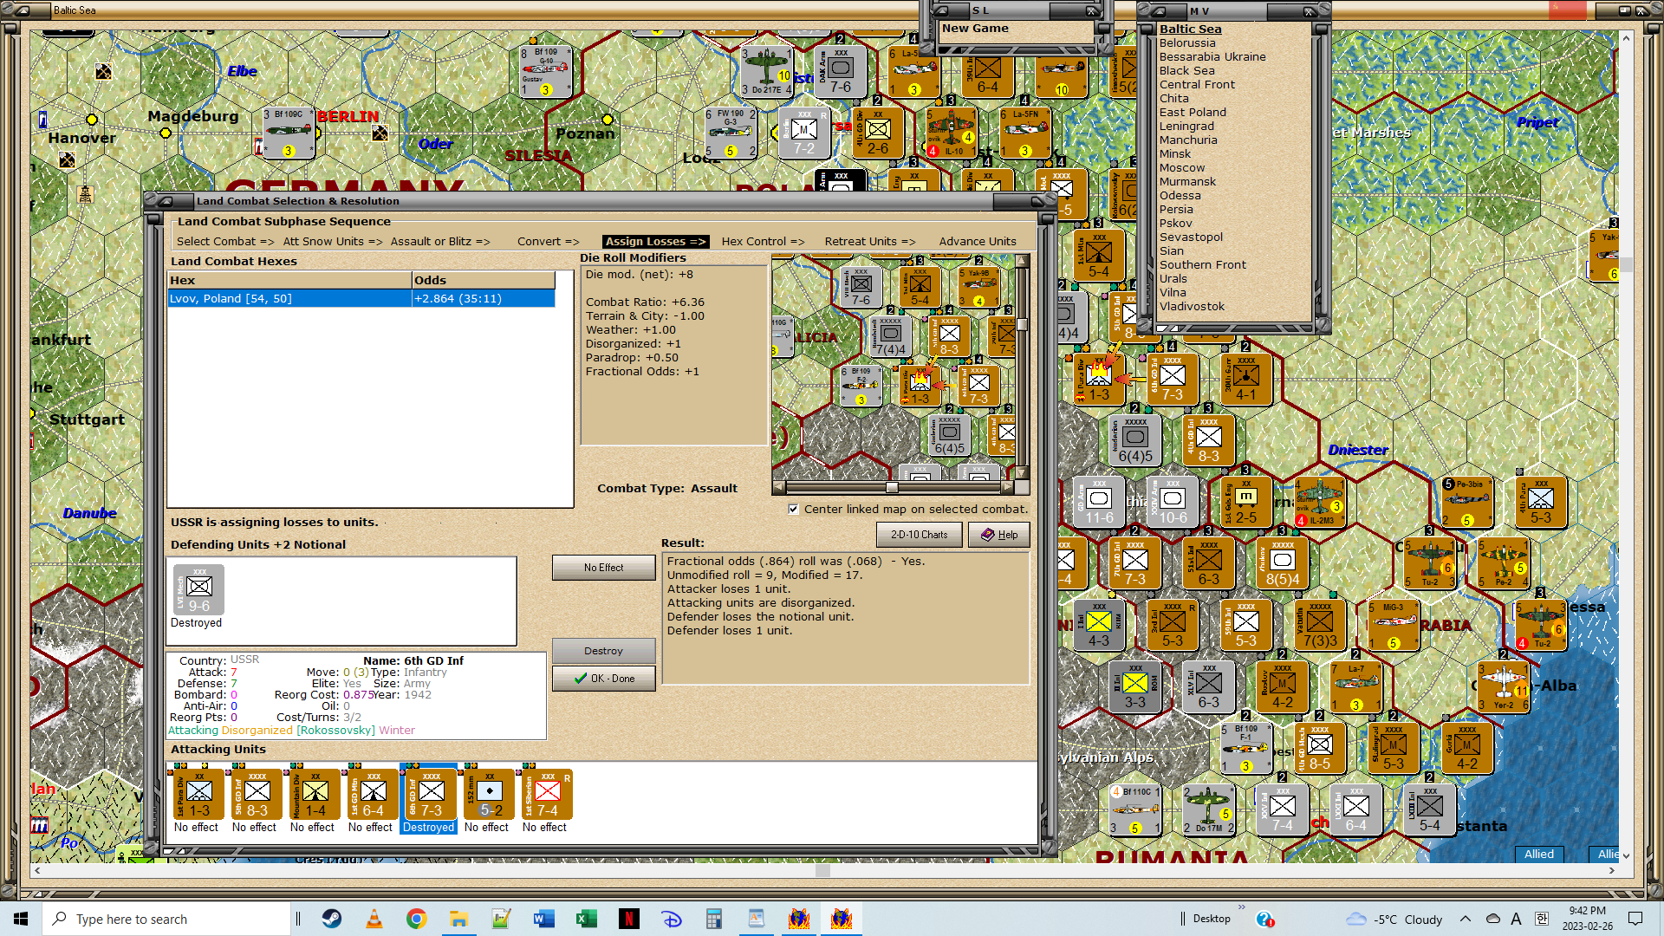Click the Do 217E bomber counter on map
Viewport: 1664px width, 936px height.
766,70
